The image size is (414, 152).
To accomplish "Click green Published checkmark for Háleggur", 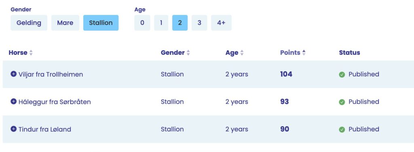I will (x=342, y=102).
